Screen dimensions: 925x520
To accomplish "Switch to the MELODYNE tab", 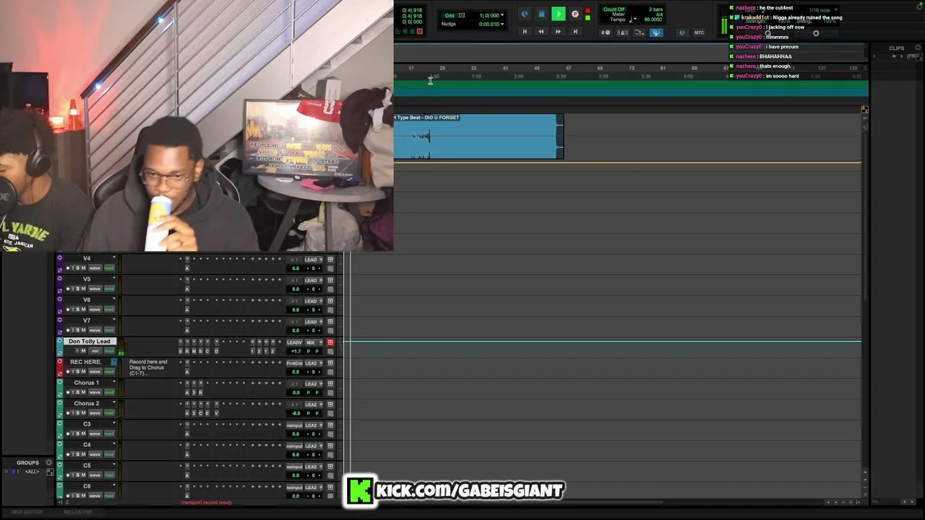I will (x=78, y=512).
